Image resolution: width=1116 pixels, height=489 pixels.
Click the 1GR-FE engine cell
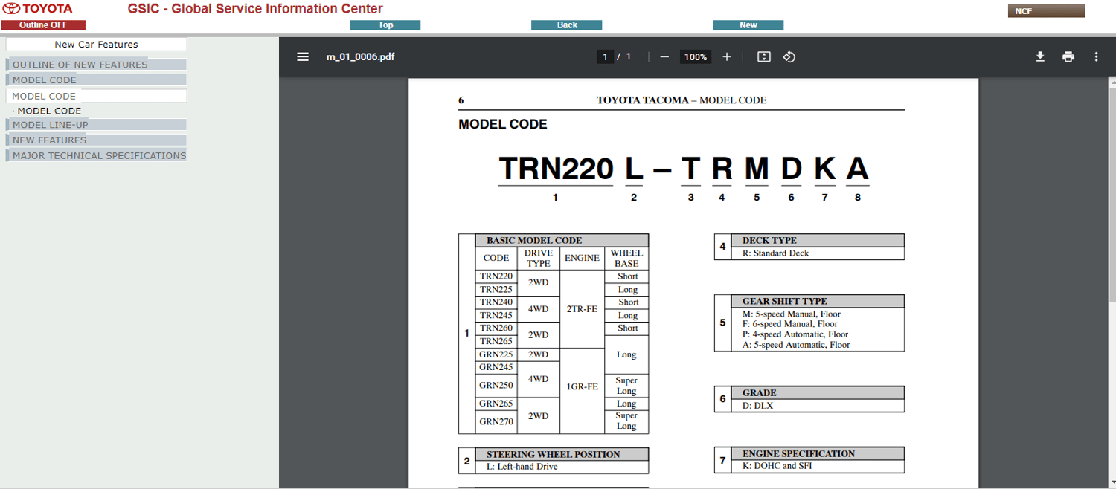pyautogui.click(x=582, y=386)
